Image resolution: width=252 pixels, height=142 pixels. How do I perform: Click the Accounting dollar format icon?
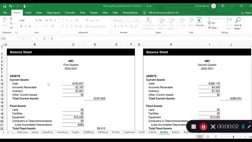pyautogui.click(x=115, y=26)
